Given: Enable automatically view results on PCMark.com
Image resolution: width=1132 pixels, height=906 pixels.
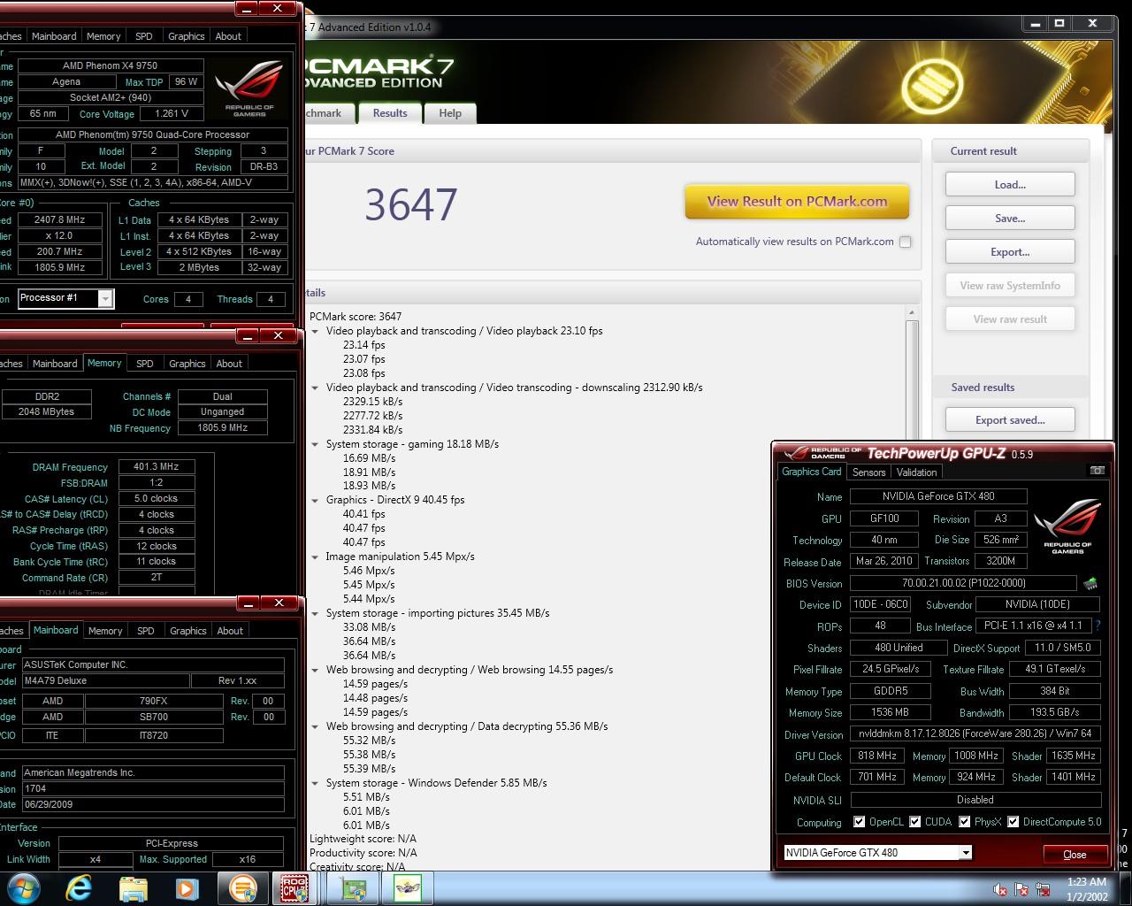Looking at the screenshot, I should pyautogui.click(x=905, y=242).
